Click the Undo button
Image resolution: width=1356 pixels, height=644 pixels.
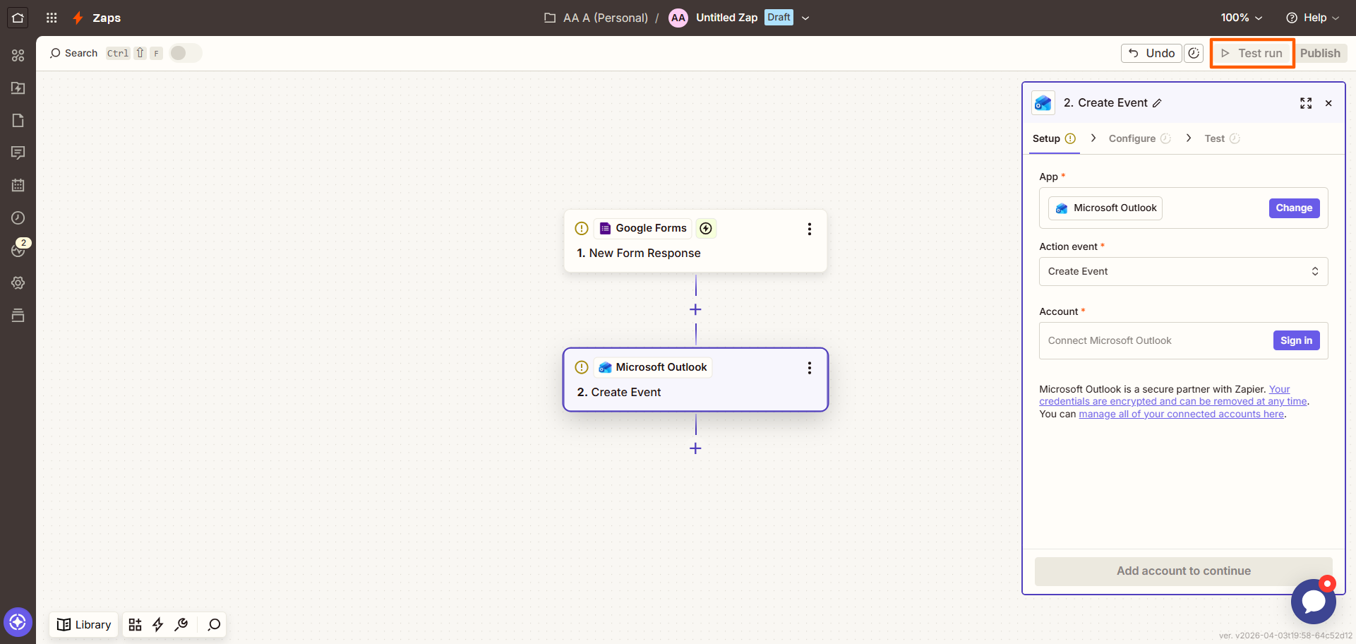(1151, 53)
